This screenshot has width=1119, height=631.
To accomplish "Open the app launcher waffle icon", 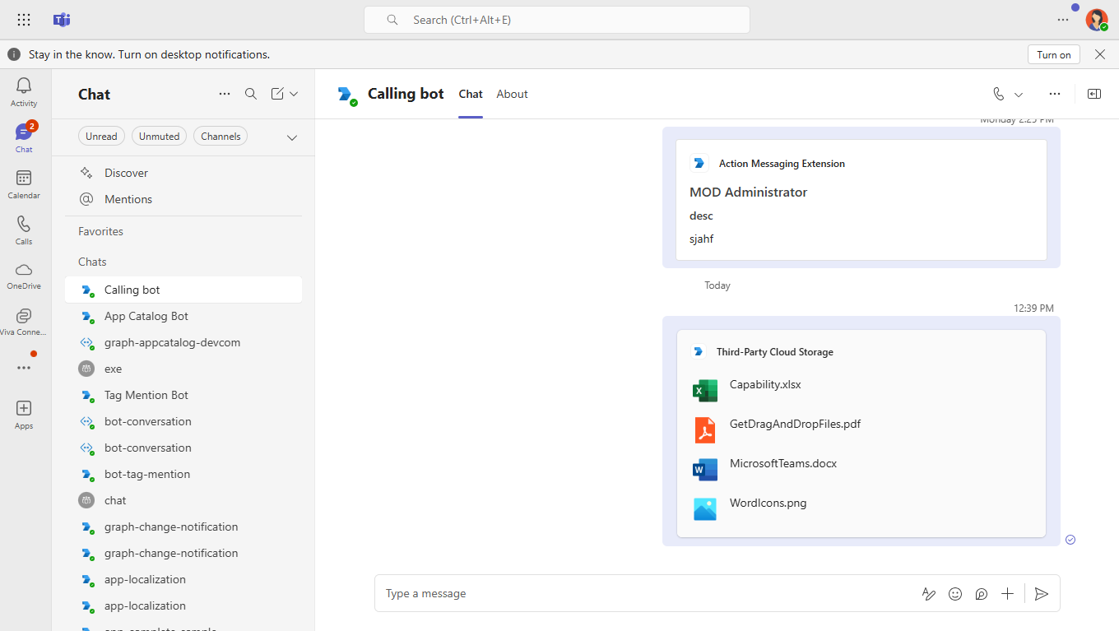I will point(24,20).
